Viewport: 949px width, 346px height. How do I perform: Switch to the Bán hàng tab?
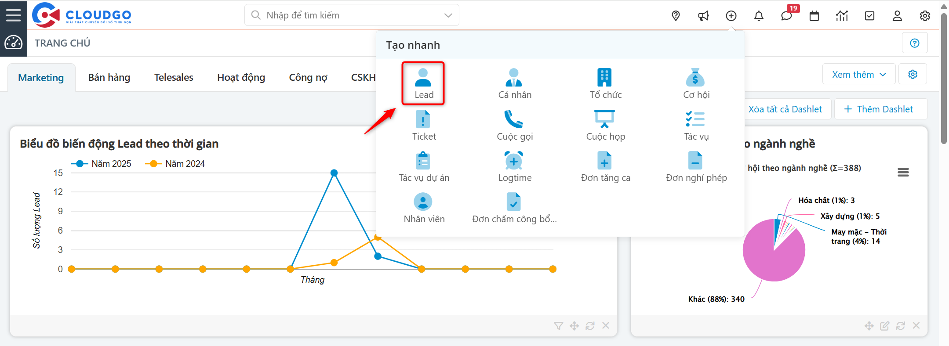[109, 78]
